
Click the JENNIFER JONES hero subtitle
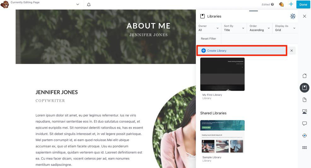(x=149, y=35)
